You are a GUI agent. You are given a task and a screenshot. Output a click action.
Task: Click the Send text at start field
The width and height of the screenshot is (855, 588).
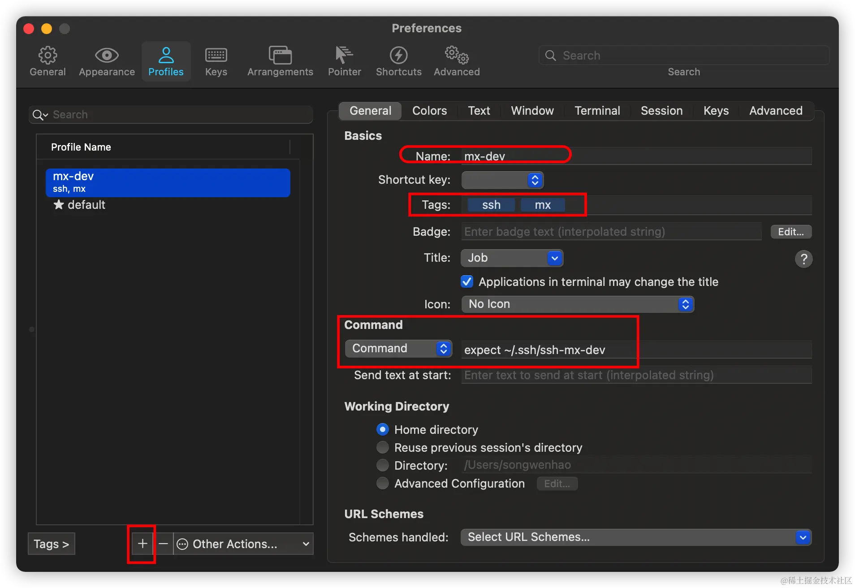click(x=636, y=375)
